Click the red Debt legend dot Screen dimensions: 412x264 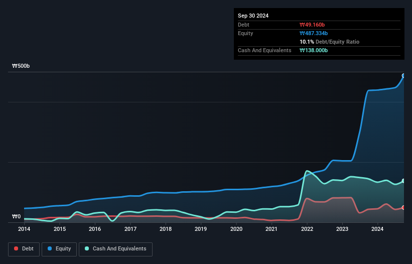click(x=16, y=248)
